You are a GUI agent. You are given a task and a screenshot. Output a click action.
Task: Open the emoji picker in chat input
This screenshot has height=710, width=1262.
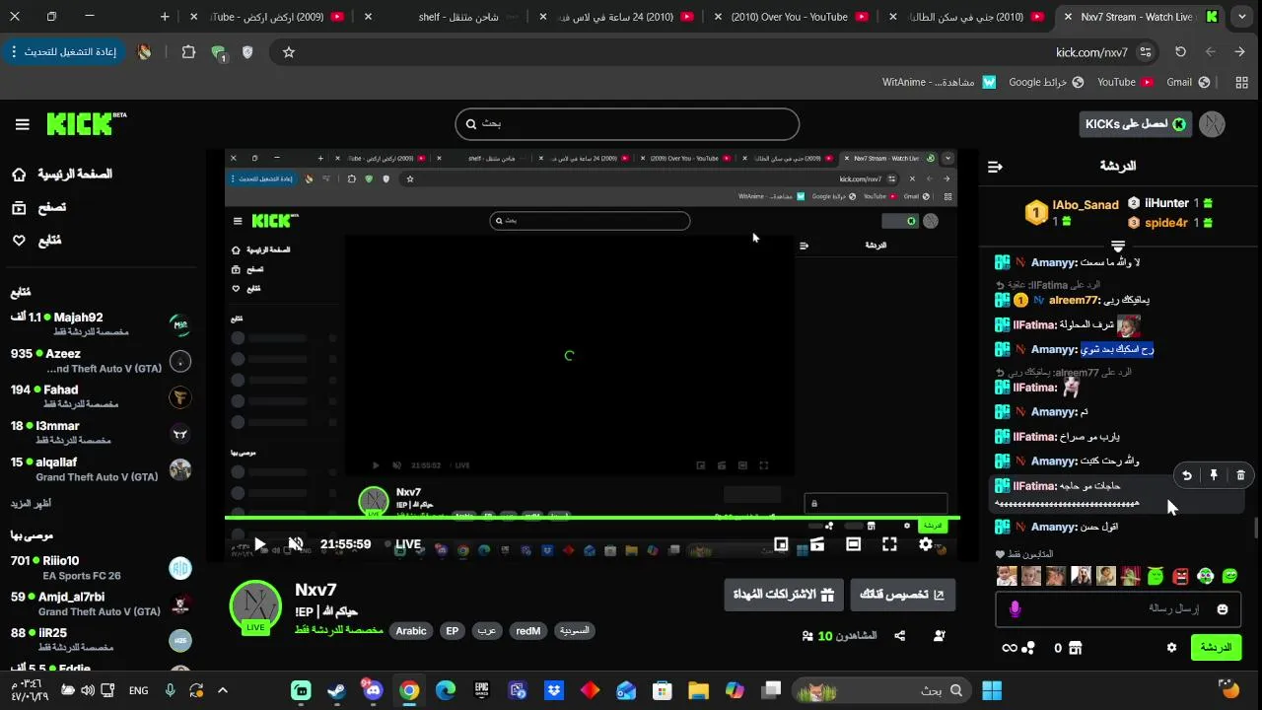(x=1223, y=609)
